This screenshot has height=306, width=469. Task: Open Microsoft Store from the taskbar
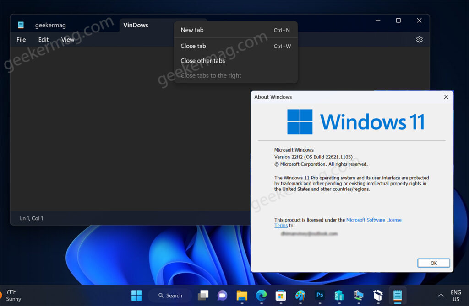pos(281,295)
